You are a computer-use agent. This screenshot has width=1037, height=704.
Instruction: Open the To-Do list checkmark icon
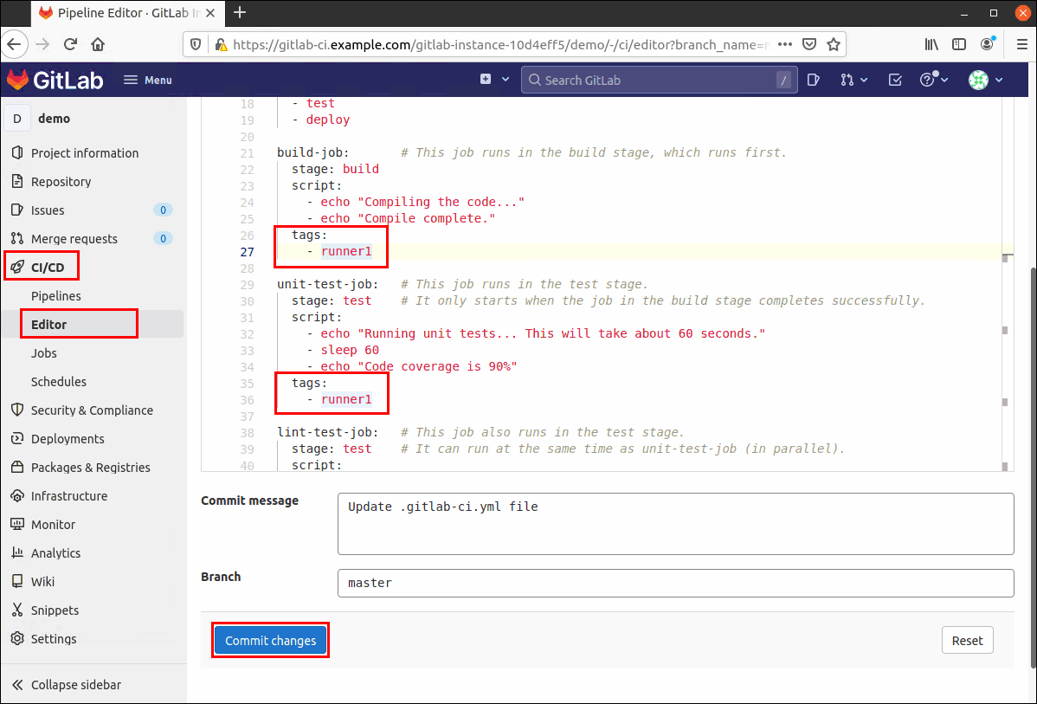click(x=895, y=80)
